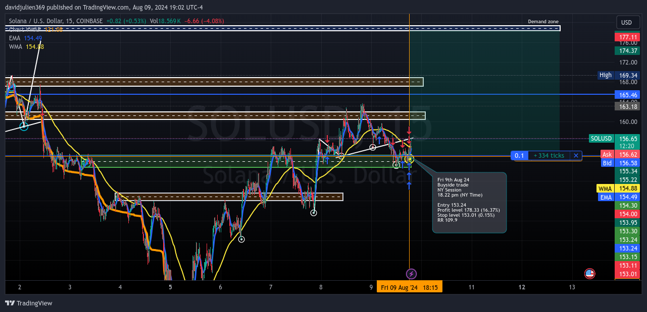Click the green SOLUSD symbol tag
This screenshot has height=312, width=647.
point(601,139)
